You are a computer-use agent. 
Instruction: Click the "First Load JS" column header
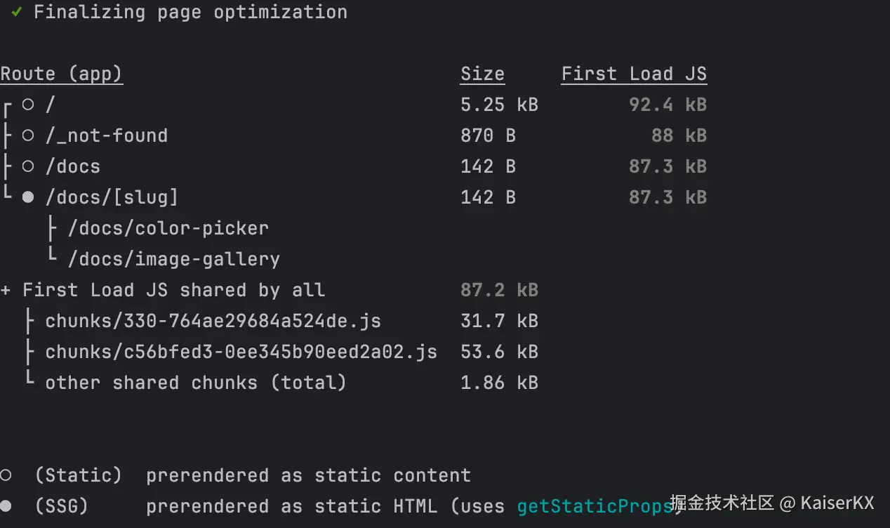point(634,74)
